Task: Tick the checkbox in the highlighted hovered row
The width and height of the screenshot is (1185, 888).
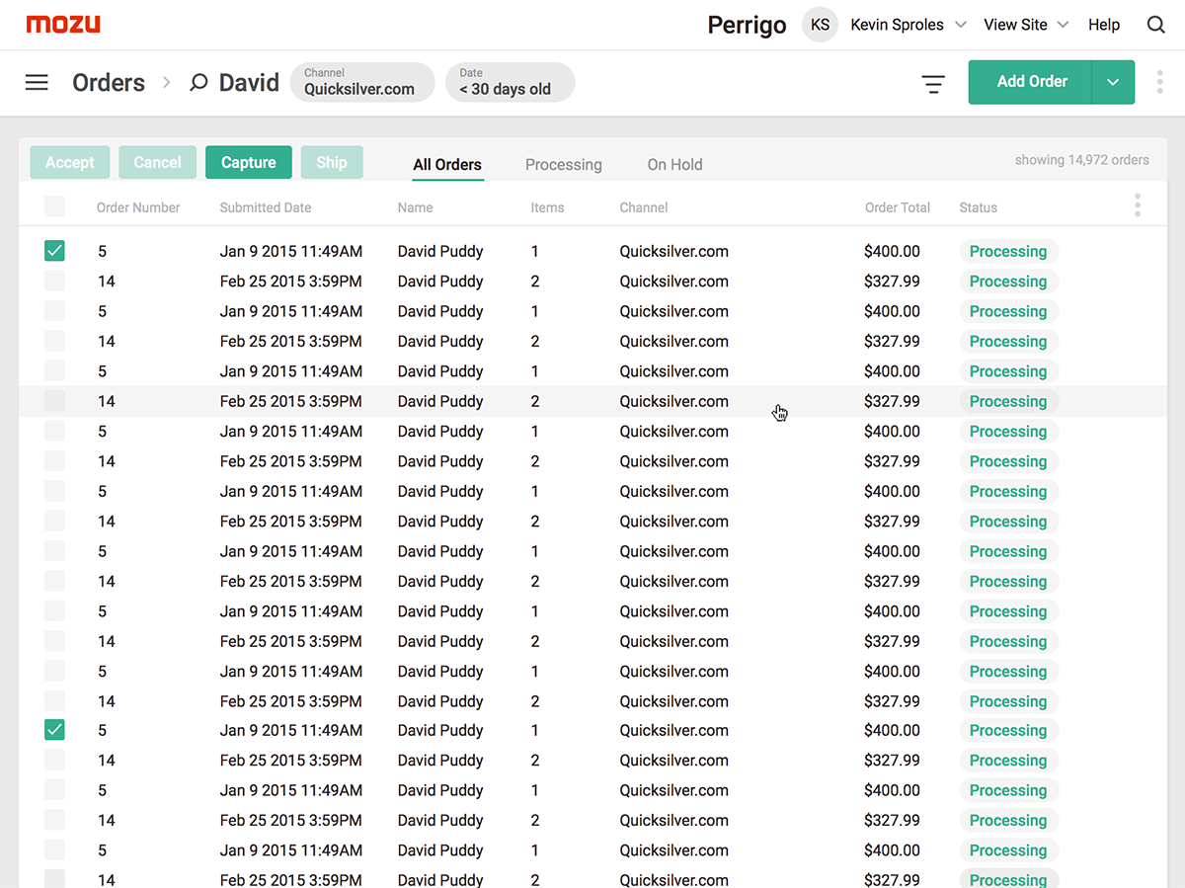Action: point(54,401)
